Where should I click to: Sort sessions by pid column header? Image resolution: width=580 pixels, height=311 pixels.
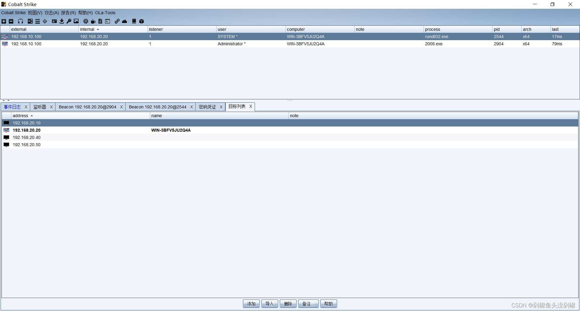[x=507, y=29]
